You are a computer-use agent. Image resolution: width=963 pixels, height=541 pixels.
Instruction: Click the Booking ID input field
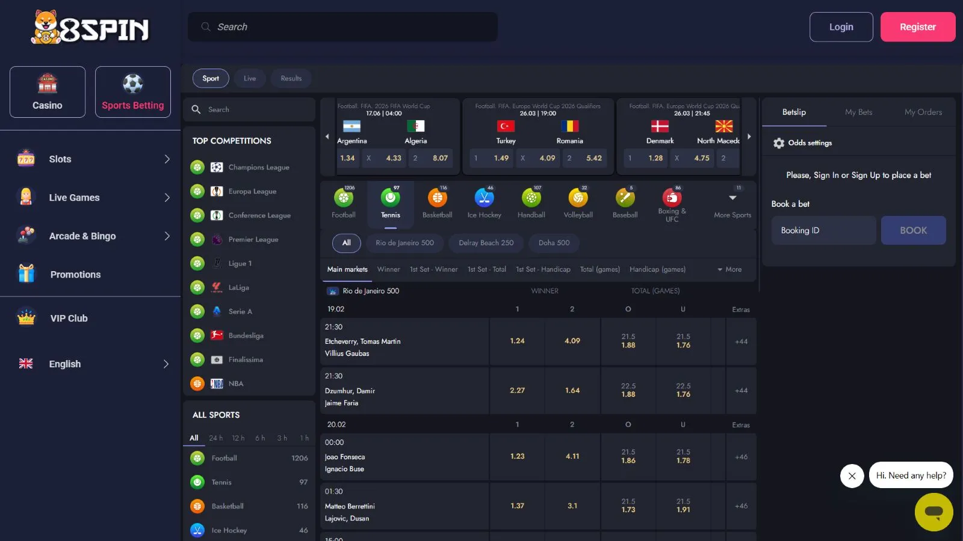(823, 231)
